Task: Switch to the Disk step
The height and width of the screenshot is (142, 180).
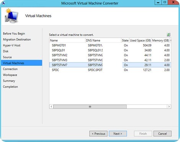Action: [x=6, y=51]
